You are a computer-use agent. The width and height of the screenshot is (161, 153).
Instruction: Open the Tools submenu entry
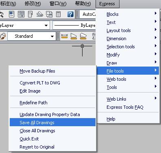coord(128,87)
